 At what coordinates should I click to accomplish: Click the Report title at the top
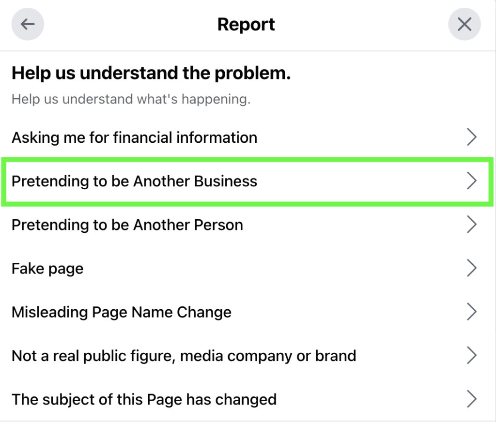pos(246,24)
